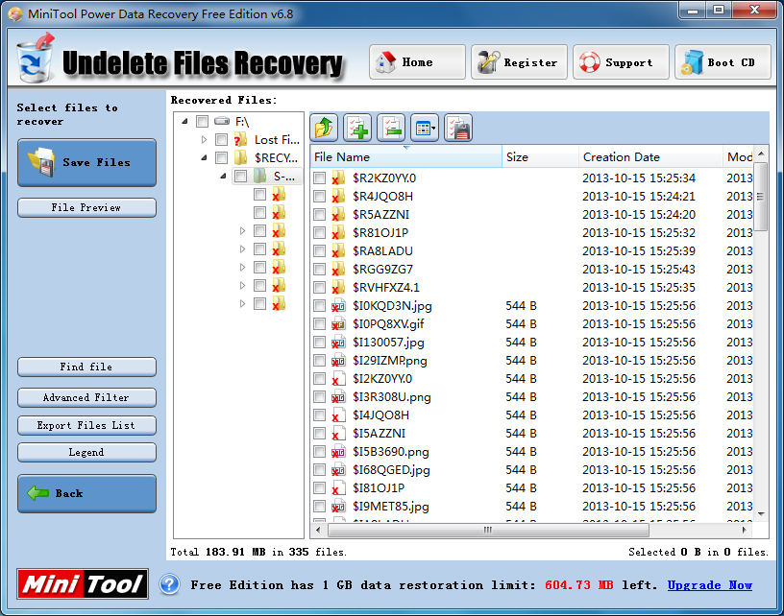
Task: Open the Legend window
Action: coord(87,452)
